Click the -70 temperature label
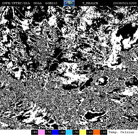The height and width of the screenshot is (135, 138). click(x=48, y=132)
